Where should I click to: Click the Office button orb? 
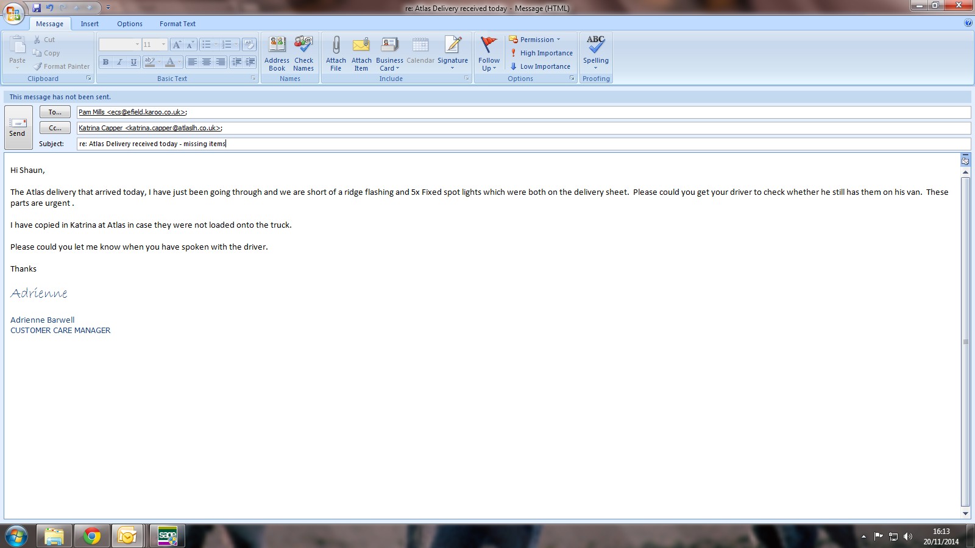(x=13, y=12)
